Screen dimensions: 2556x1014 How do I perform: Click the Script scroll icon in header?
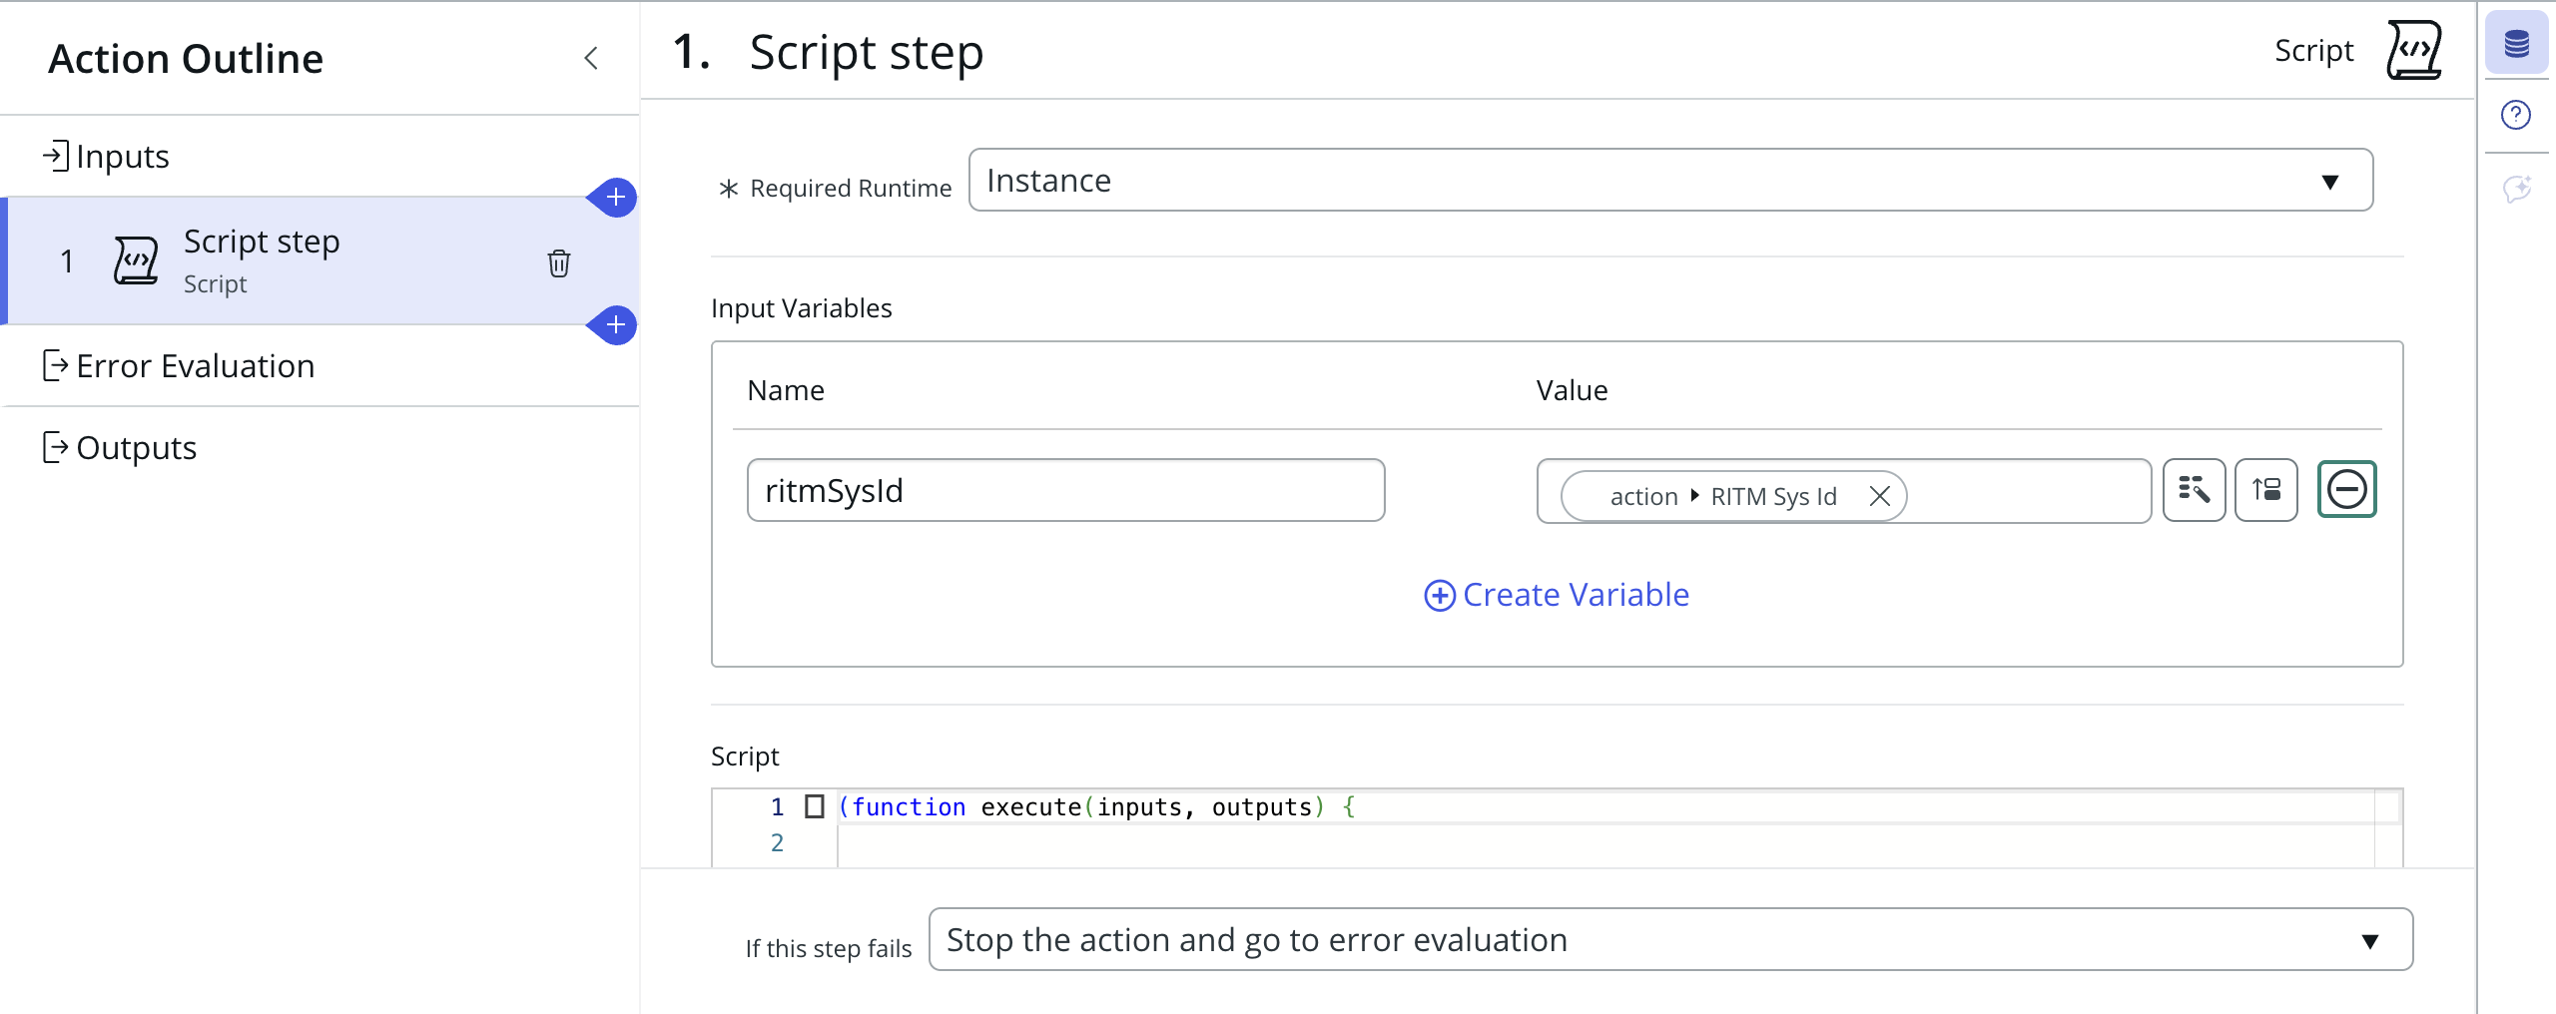(2414, 50)
